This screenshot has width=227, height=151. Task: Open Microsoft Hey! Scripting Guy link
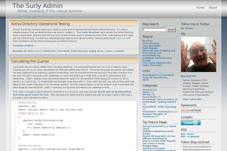(159, 51)
